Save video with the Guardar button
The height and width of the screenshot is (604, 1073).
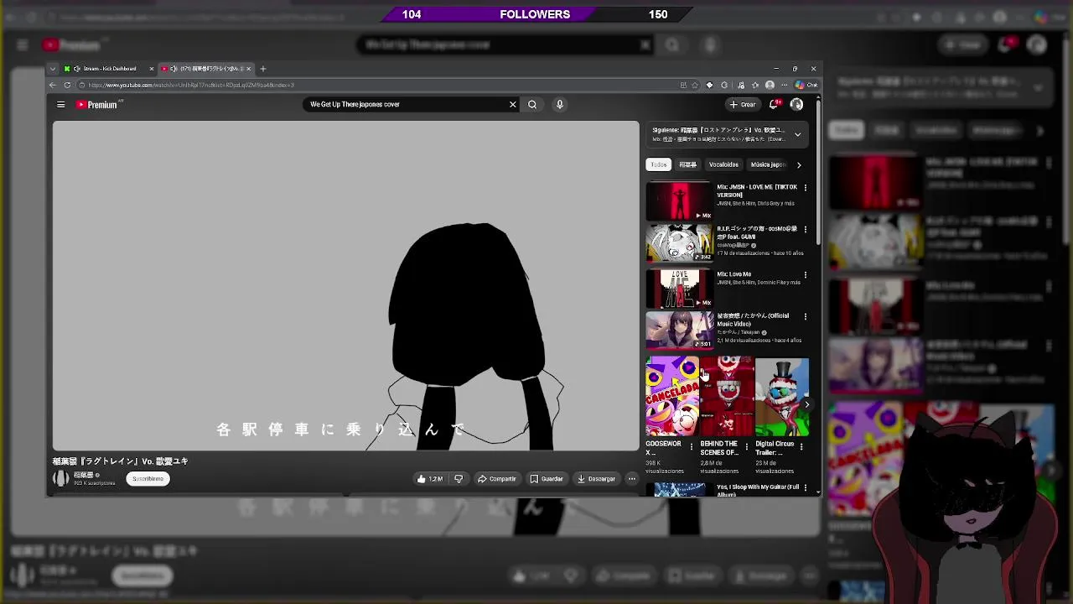coord(546,479)
